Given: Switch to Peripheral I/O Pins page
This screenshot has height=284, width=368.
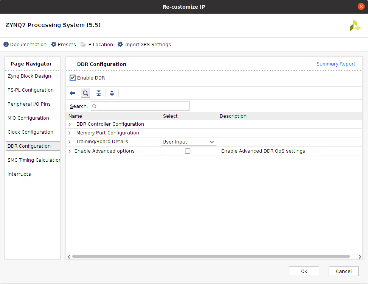Looking at the screenshot, I should tap(29, 104).
